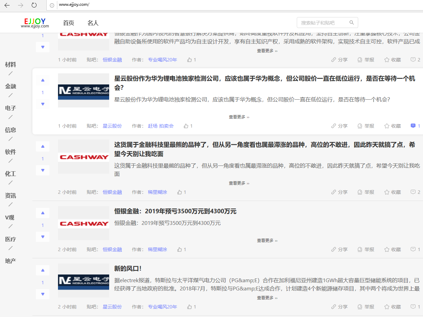Like the 这货属于金融科技 post thumbs-up

click(181, 192)
